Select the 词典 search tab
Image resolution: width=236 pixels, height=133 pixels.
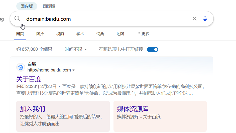coord(100,34)
